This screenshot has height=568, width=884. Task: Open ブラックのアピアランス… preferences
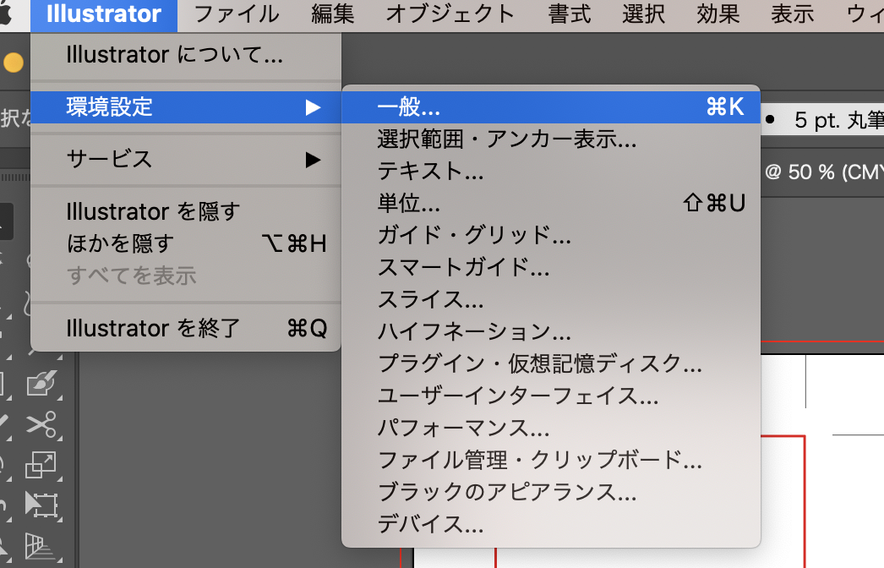click(551, 493)
